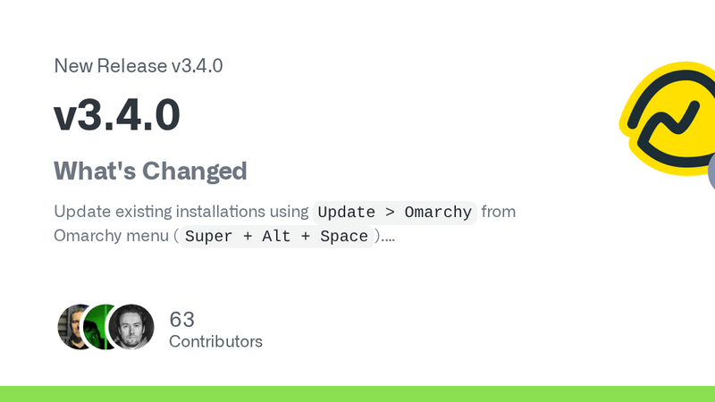Image resolution: width=715 pixels, height=402 pixels.
Task: Click the "Update > Omarchy" code snippet
Action: pos(394,213)
